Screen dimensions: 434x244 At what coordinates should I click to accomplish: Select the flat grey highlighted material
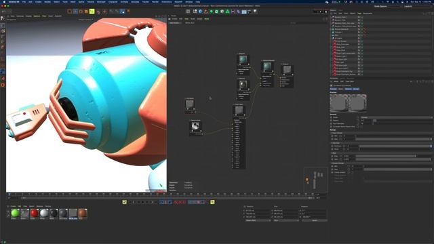tap(73, 213)
